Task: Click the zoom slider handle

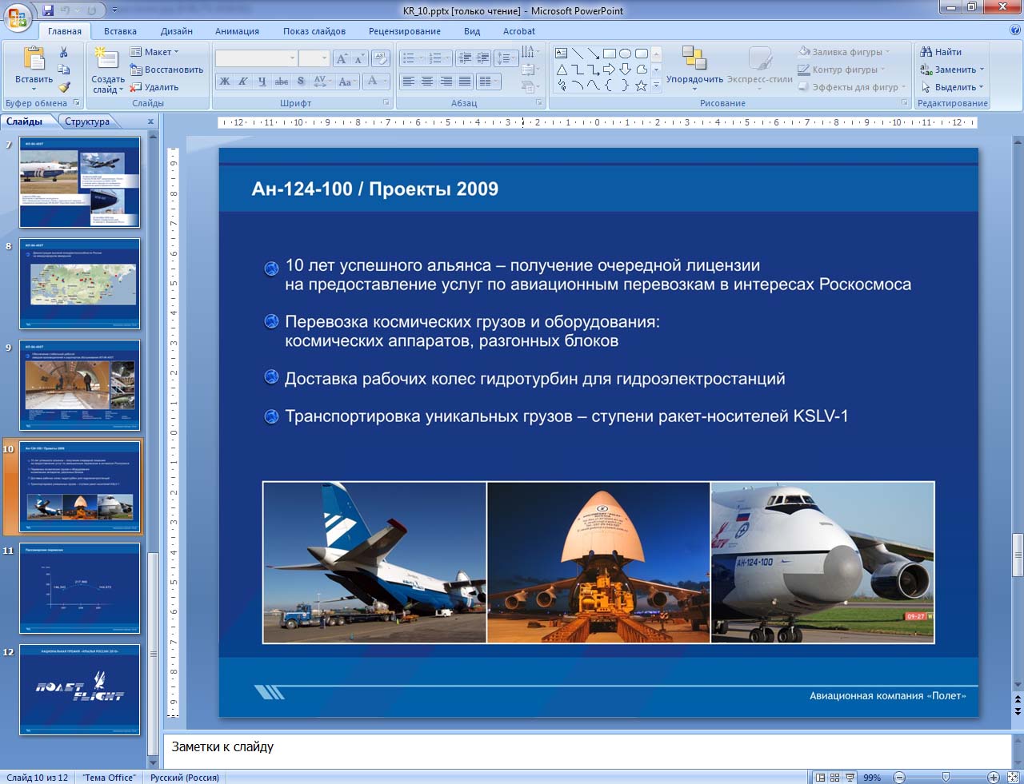Action: click(x=946, y=777)
